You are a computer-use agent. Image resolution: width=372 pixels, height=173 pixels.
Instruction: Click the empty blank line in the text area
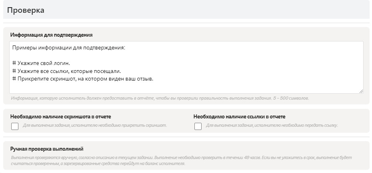(120, 55)
